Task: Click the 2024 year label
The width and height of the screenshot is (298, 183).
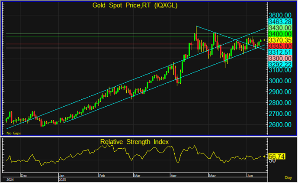Action: tap(10, 180)
